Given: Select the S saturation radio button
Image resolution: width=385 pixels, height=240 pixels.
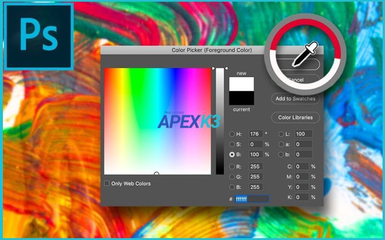Looking at the screenshot, I should point(232,144).
